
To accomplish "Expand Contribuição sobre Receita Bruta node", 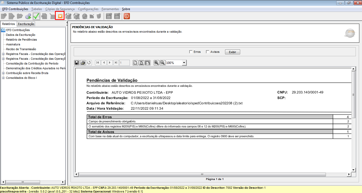I will pos(3,73).
